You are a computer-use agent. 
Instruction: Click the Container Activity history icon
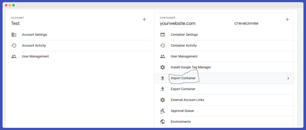pyautogui.click(x=163, y=46)
